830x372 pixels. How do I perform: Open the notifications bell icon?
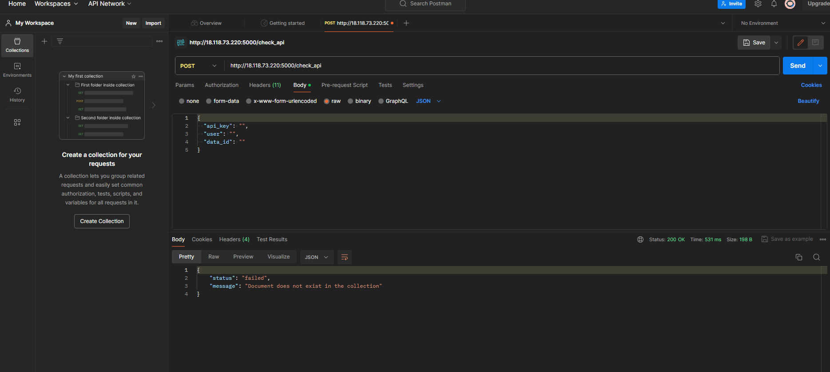tap(774, 4)
